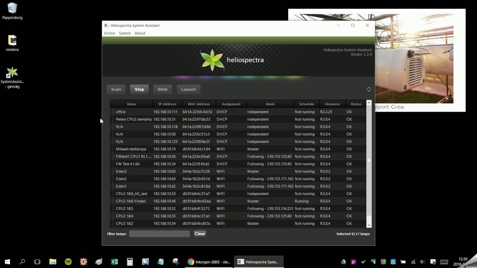Open File Explorer from the taskbar
This screenshot has width=477, height=268.
click(53, 262)
